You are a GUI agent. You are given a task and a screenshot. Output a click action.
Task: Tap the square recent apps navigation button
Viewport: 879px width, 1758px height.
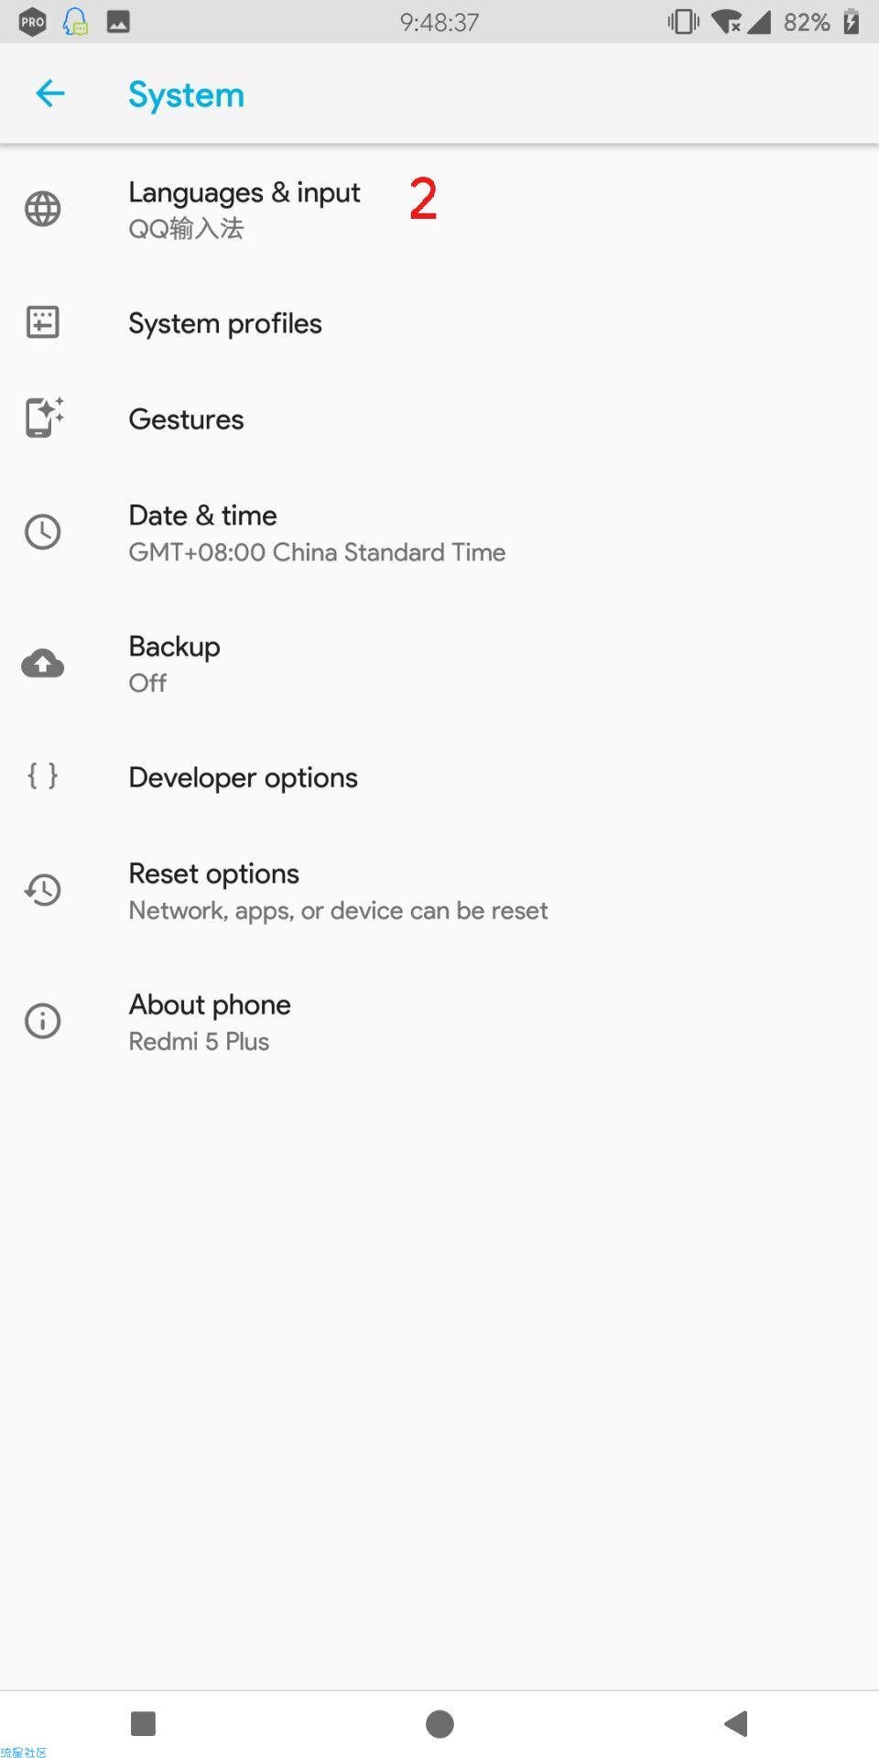(144, 1723)
